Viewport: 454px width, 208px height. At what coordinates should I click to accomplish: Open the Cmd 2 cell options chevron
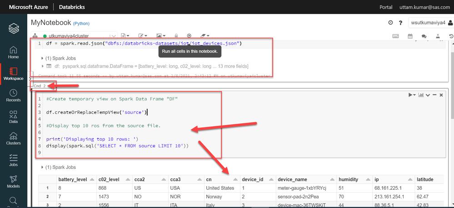pyautogui.click(x=427, y=95)
